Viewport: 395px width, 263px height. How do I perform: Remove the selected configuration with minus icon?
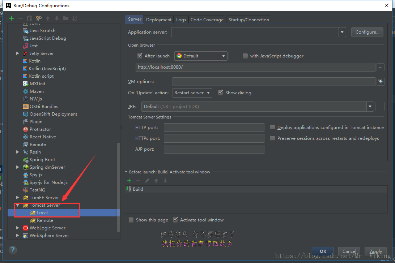(21, 18)
